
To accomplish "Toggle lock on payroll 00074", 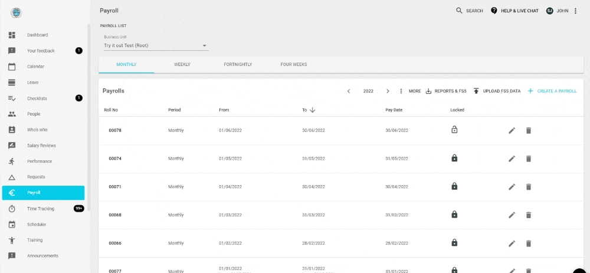I will coord(454,158).
